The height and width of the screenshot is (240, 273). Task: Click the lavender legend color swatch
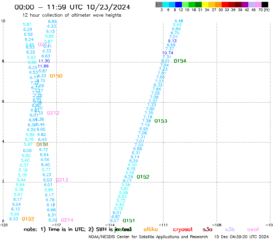click(251, 4)
